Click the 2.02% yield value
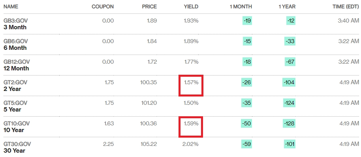Viewport: 361px width, 157px height. click(191, 144)
